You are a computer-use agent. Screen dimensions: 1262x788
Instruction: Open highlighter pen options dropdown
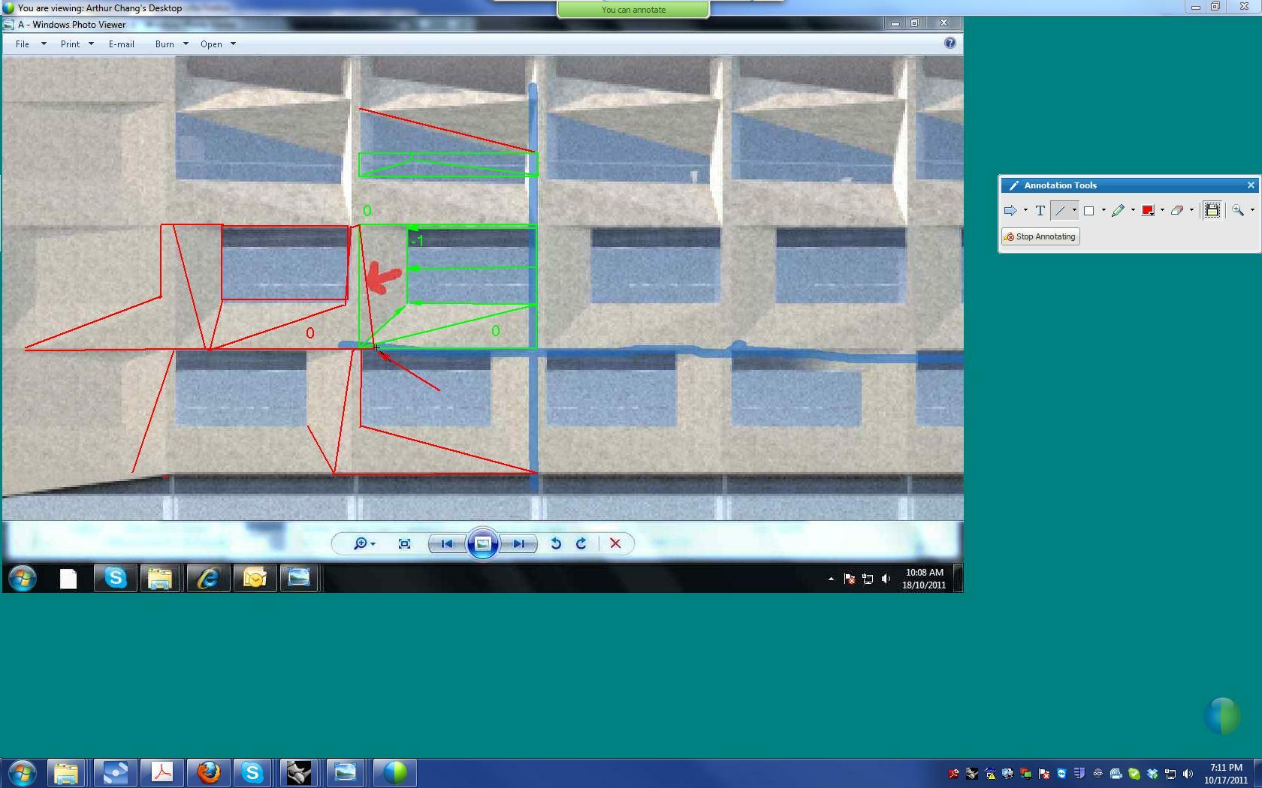1133,211
